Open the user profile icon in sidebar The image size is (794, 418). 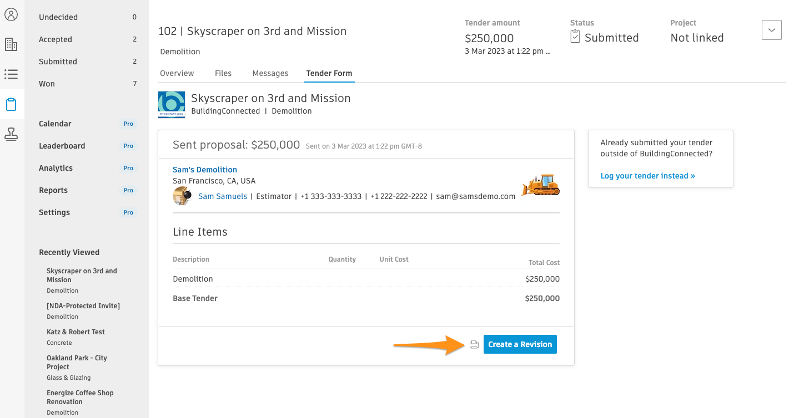11,14
